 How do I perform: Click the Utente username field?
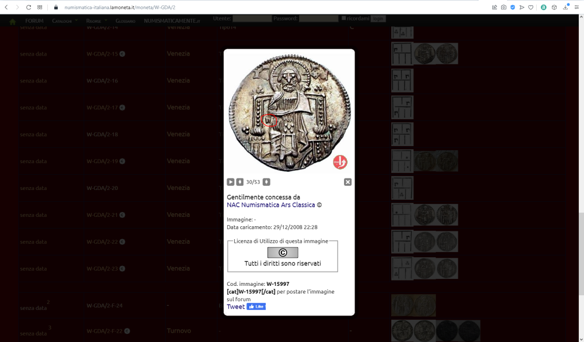(252, 19)
